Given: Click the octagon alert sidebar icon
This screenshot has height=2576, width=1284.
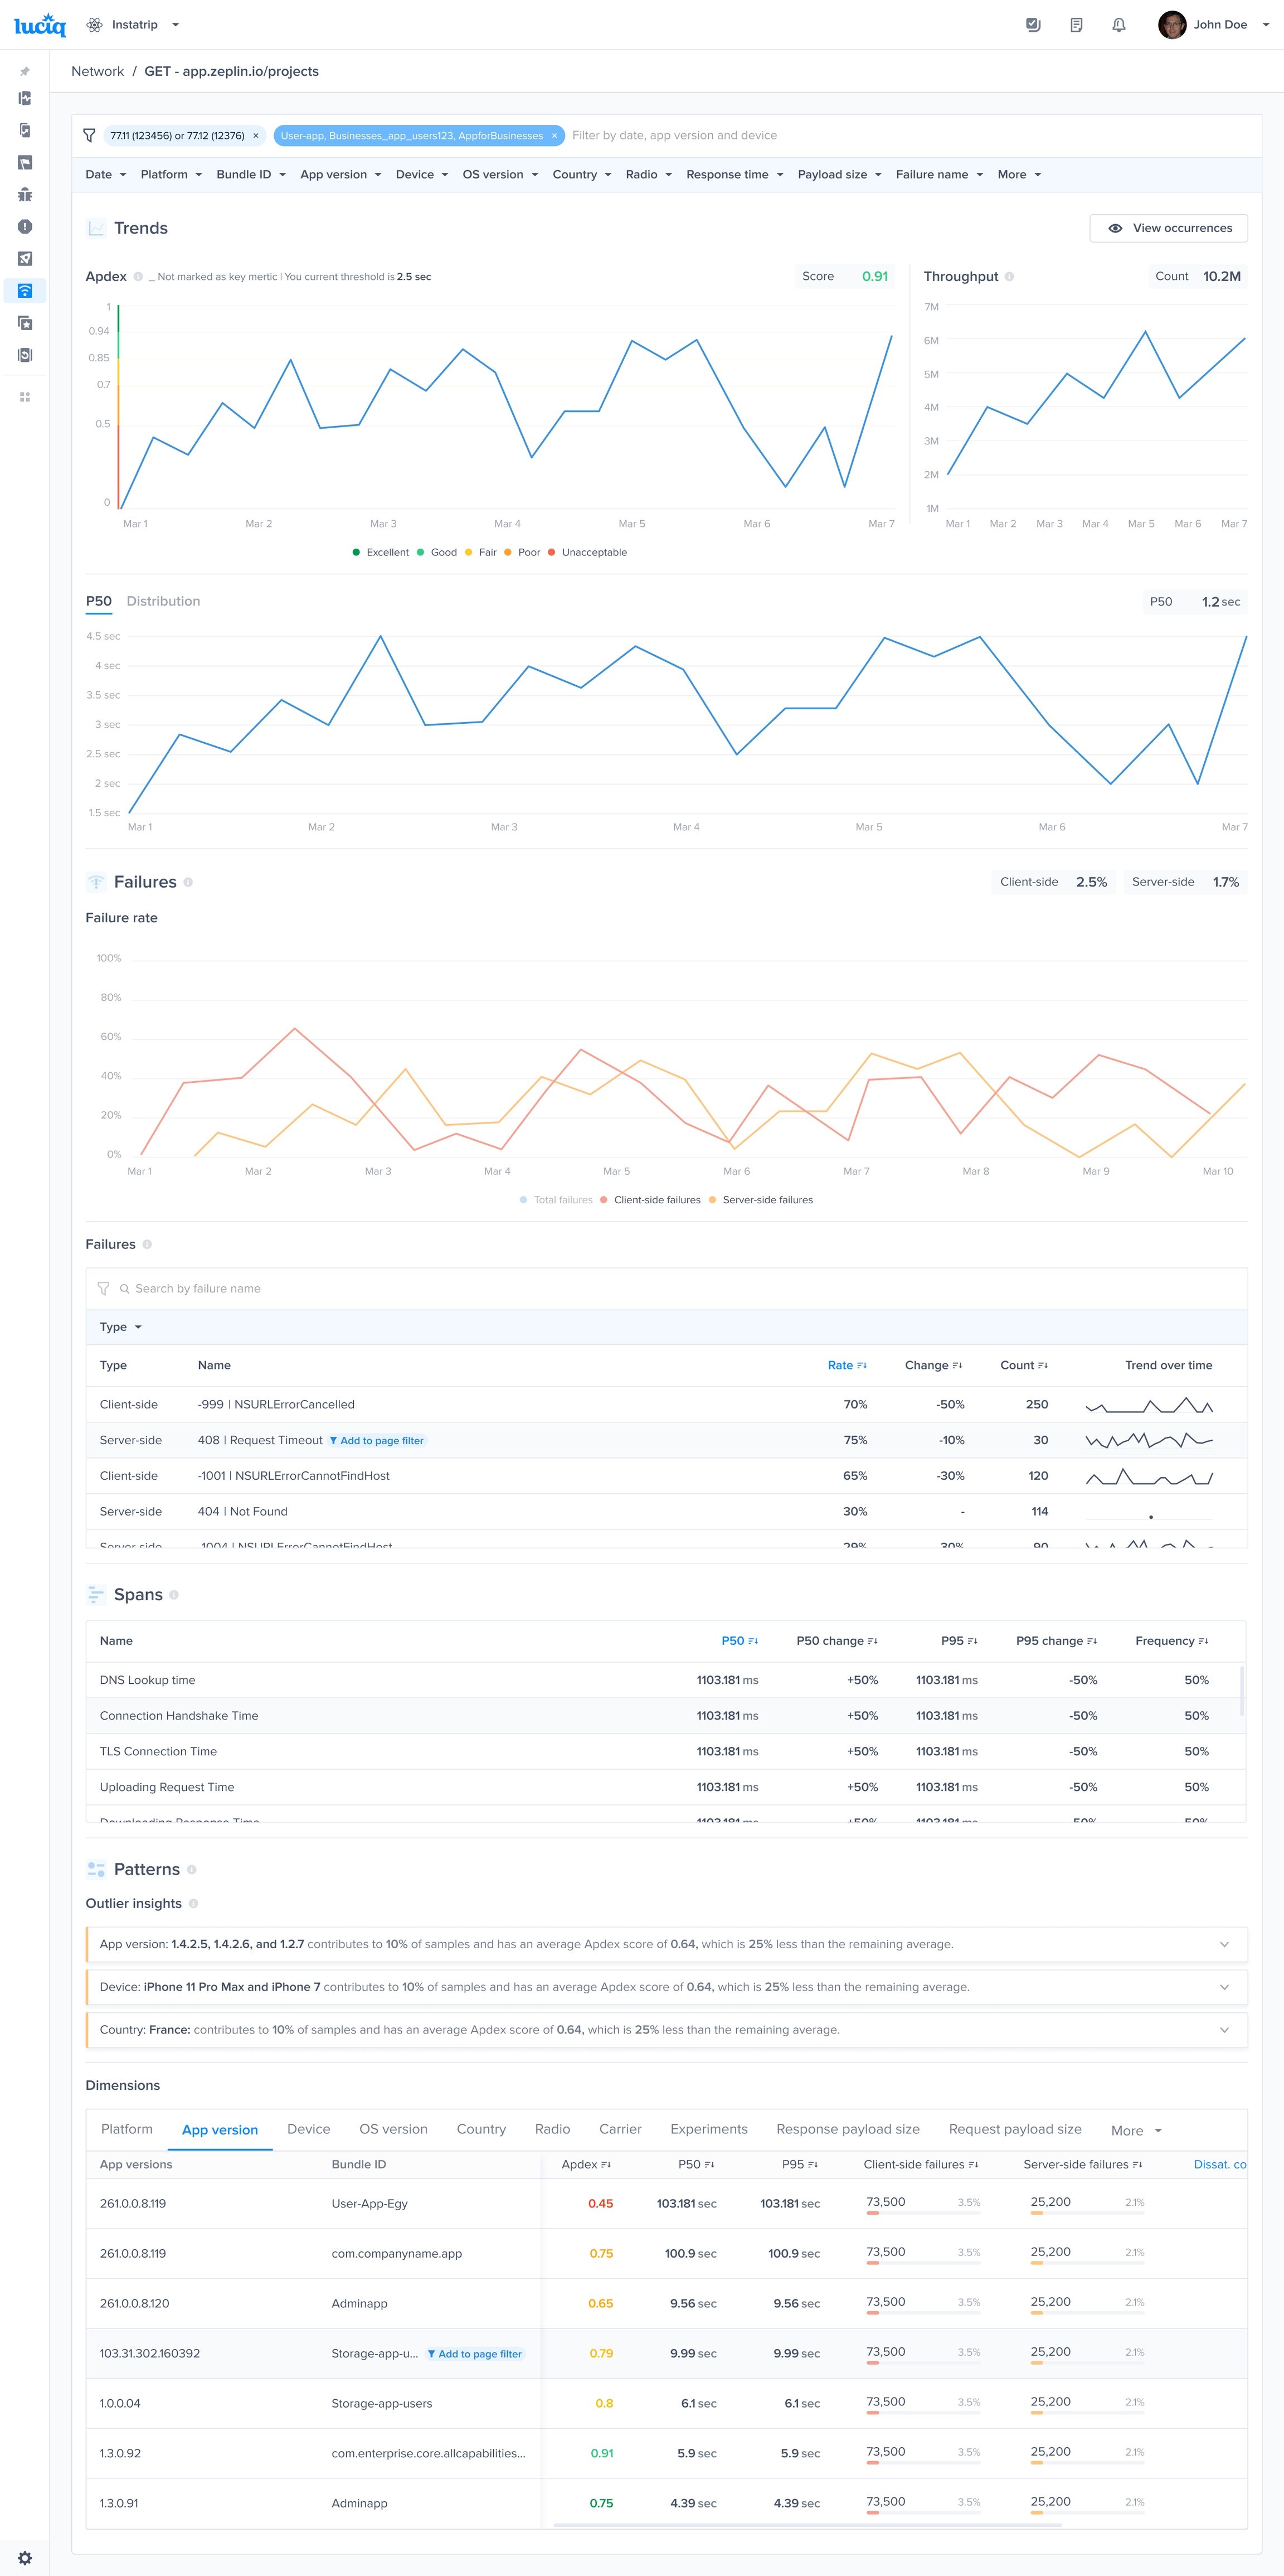Looking at the screenshot, I should pos(25,227).
